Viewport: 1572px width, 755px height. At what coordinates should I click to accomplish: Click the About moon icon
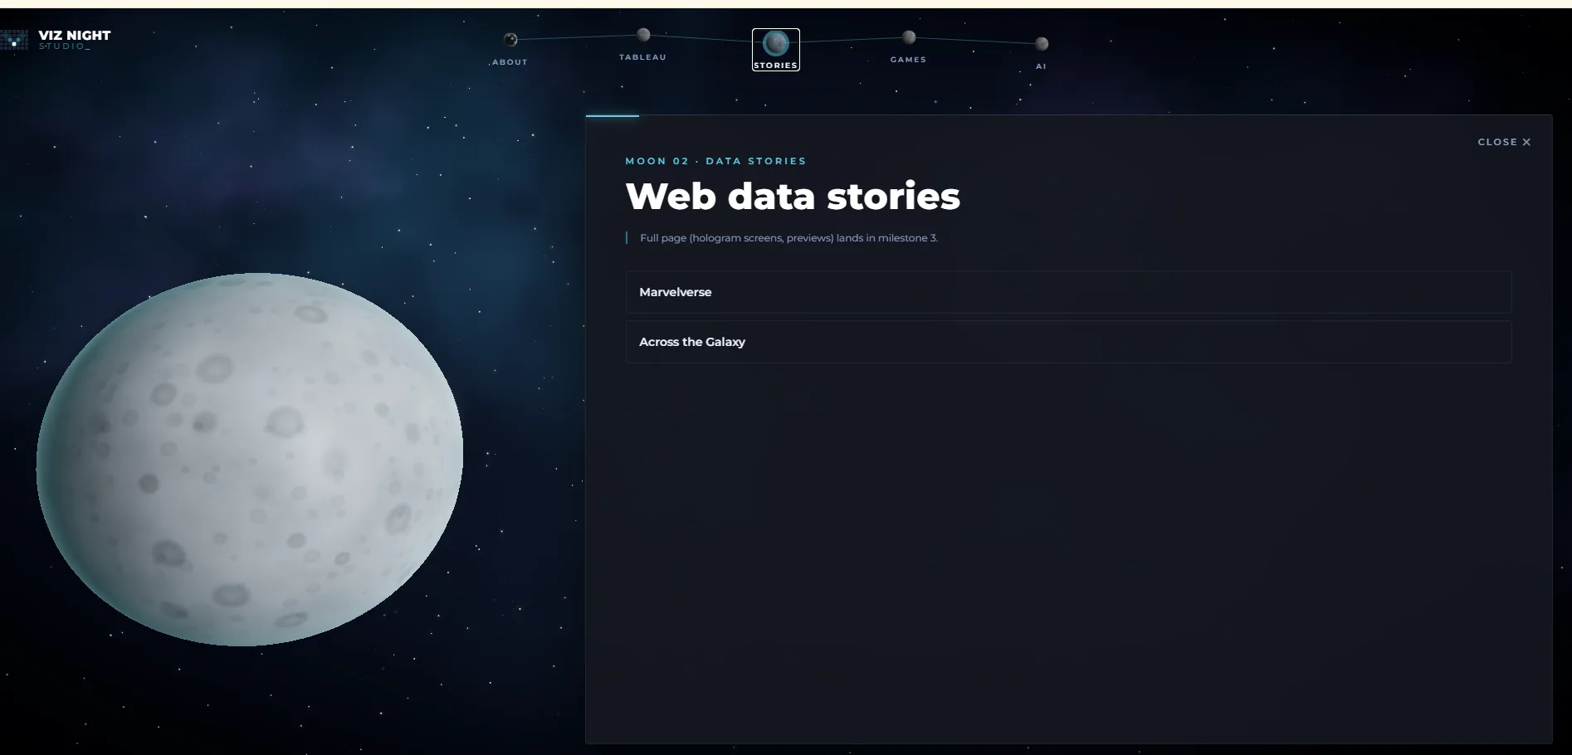[510, 39]
